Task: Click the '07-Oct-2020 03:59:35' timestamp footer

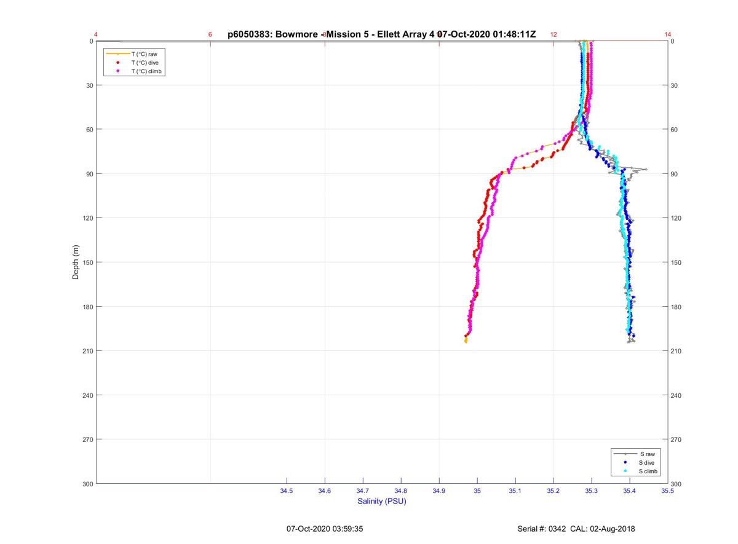Action: click(325, 529)
